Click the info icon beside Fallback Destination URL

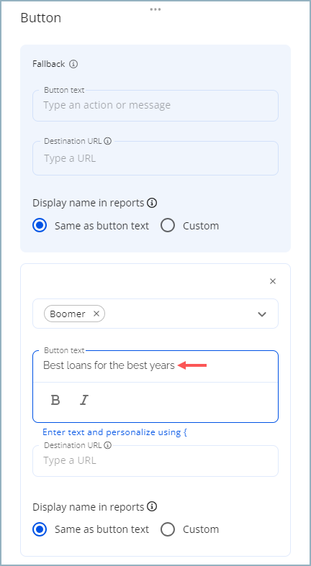[107, 141]
